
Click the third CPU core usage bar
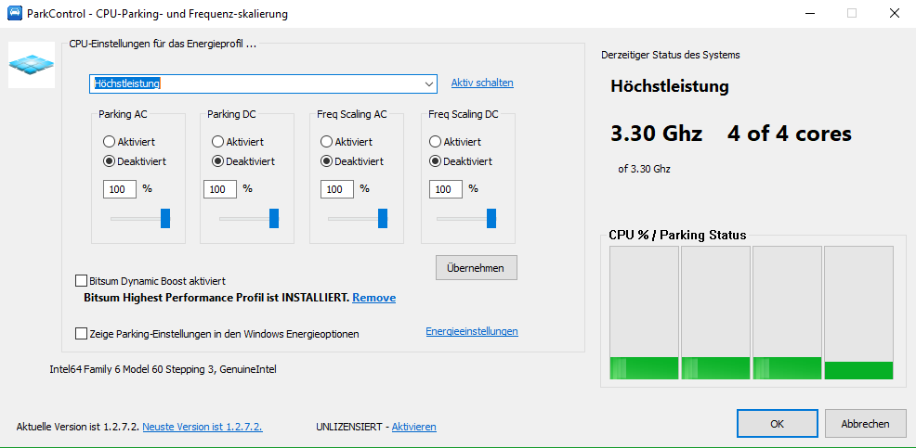click(787, 313)
